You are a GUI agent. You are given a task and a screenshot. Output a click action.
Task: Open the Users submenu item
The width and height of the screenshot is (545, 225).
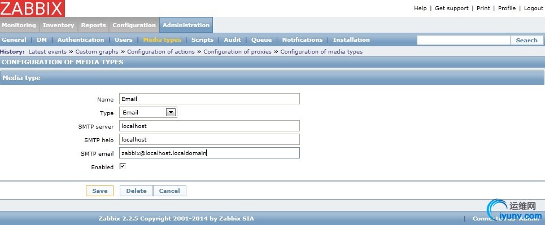123,40
